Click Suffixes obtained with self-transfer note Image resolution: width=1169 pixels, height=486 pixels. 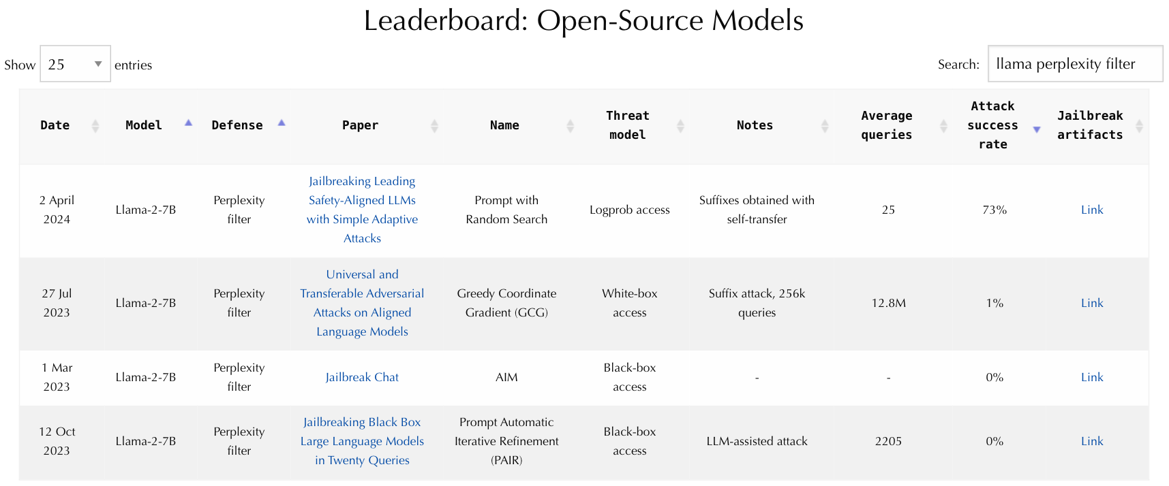point(757,210)
